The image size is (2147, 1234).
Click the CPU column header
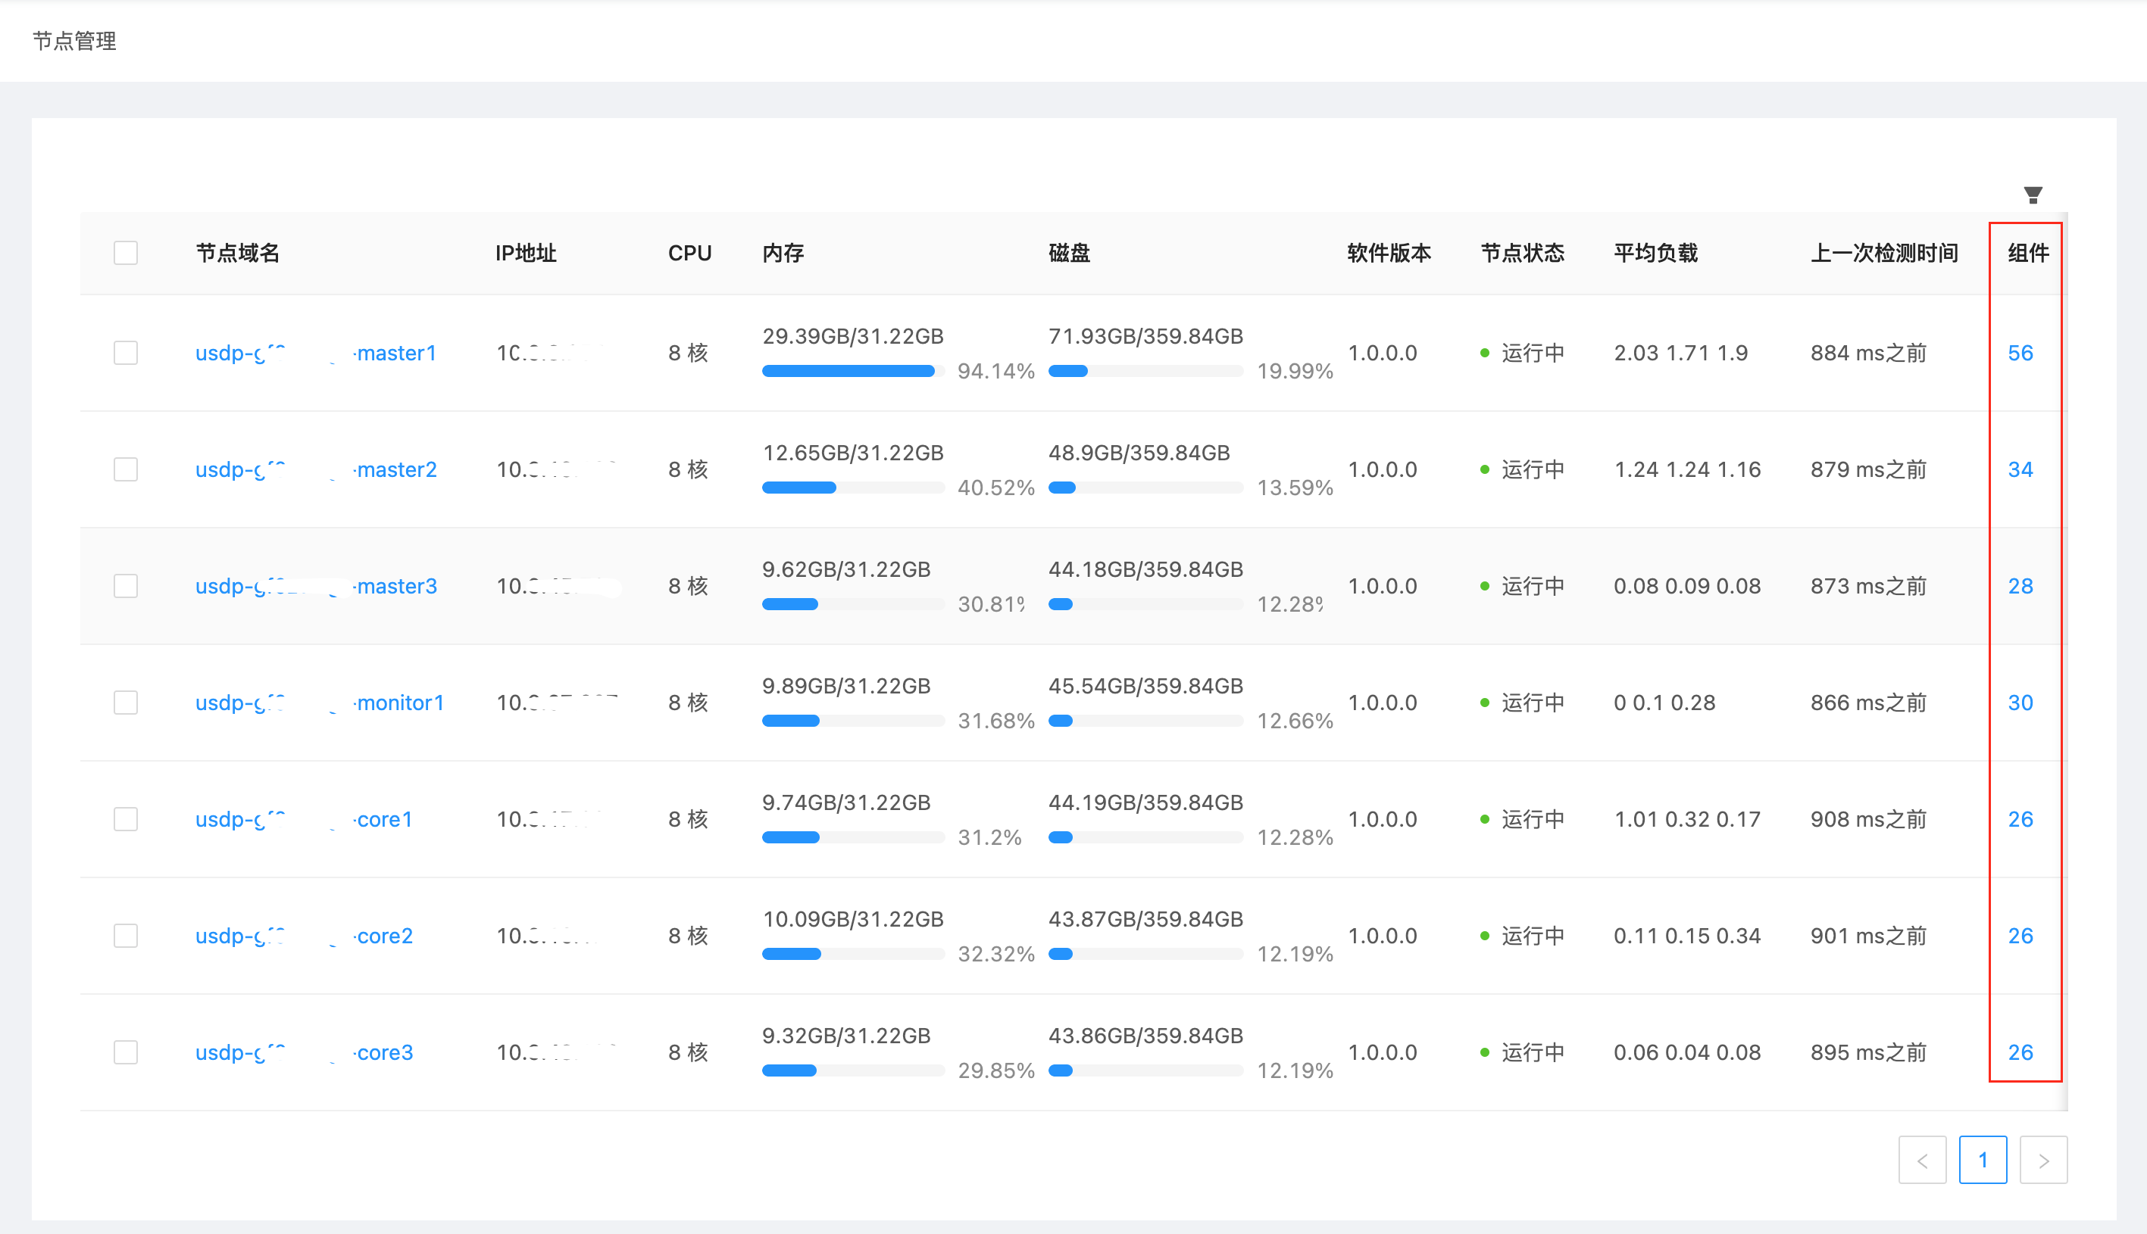(689, 253)
